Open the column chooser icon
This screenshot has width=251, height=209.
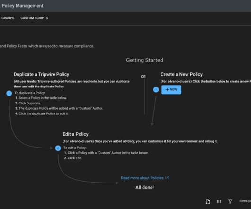[x=219, y=201]
